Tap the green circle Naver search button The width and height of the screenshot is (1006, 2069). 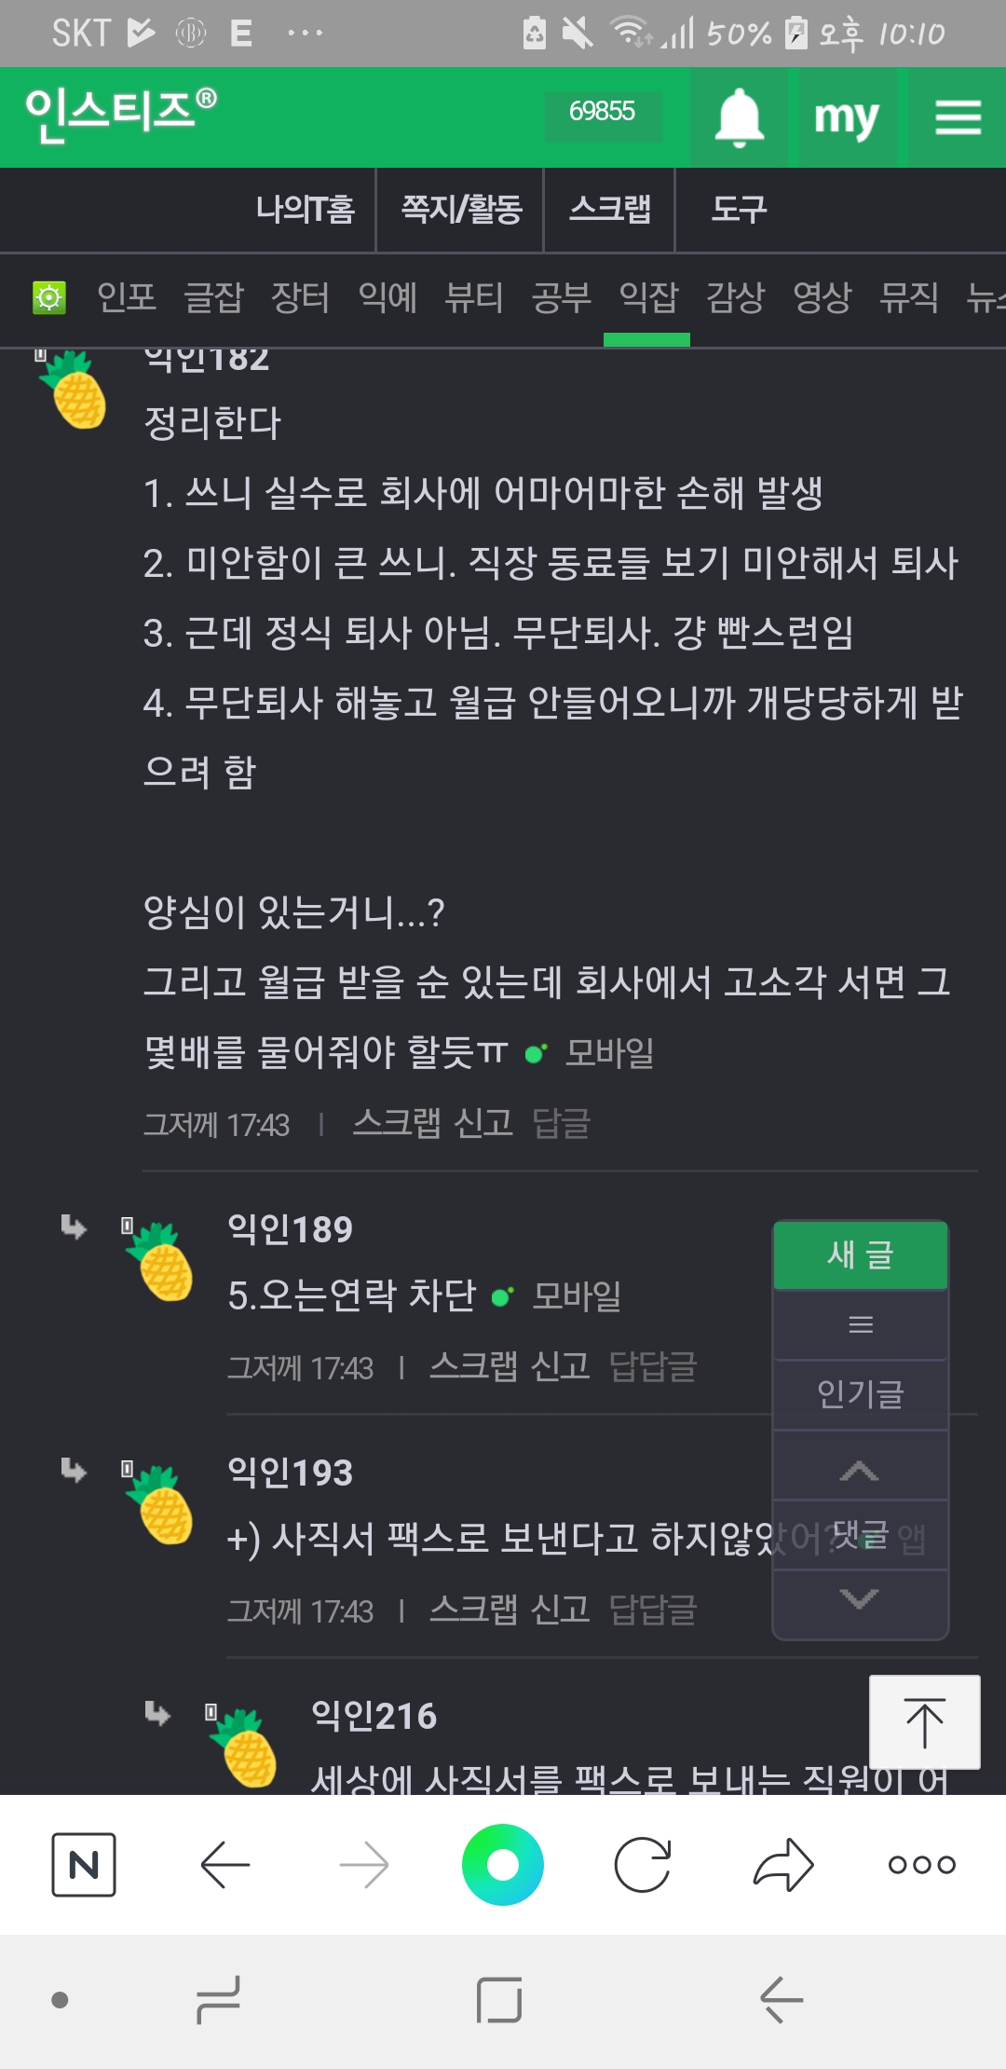coord(503,1864)
